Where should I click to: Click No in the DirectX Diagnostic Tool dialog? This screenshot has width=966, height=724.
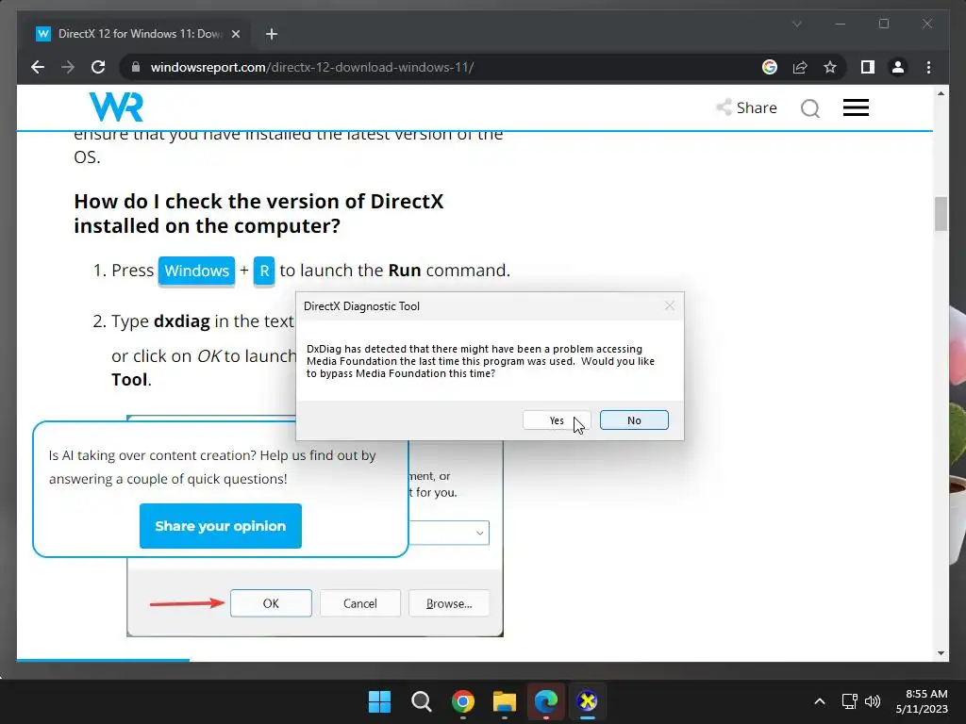pos(634,420)
